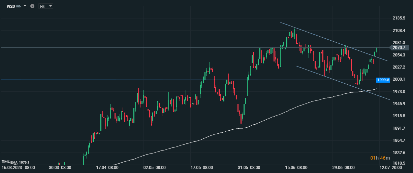Click the instrument info icon
The image size is (413, 173).
click(32, 6)
